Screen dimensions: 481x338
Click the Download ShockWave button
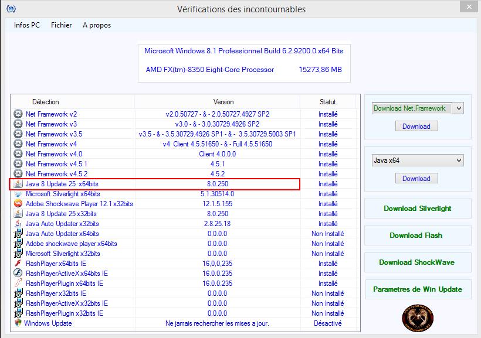(418, 262)
